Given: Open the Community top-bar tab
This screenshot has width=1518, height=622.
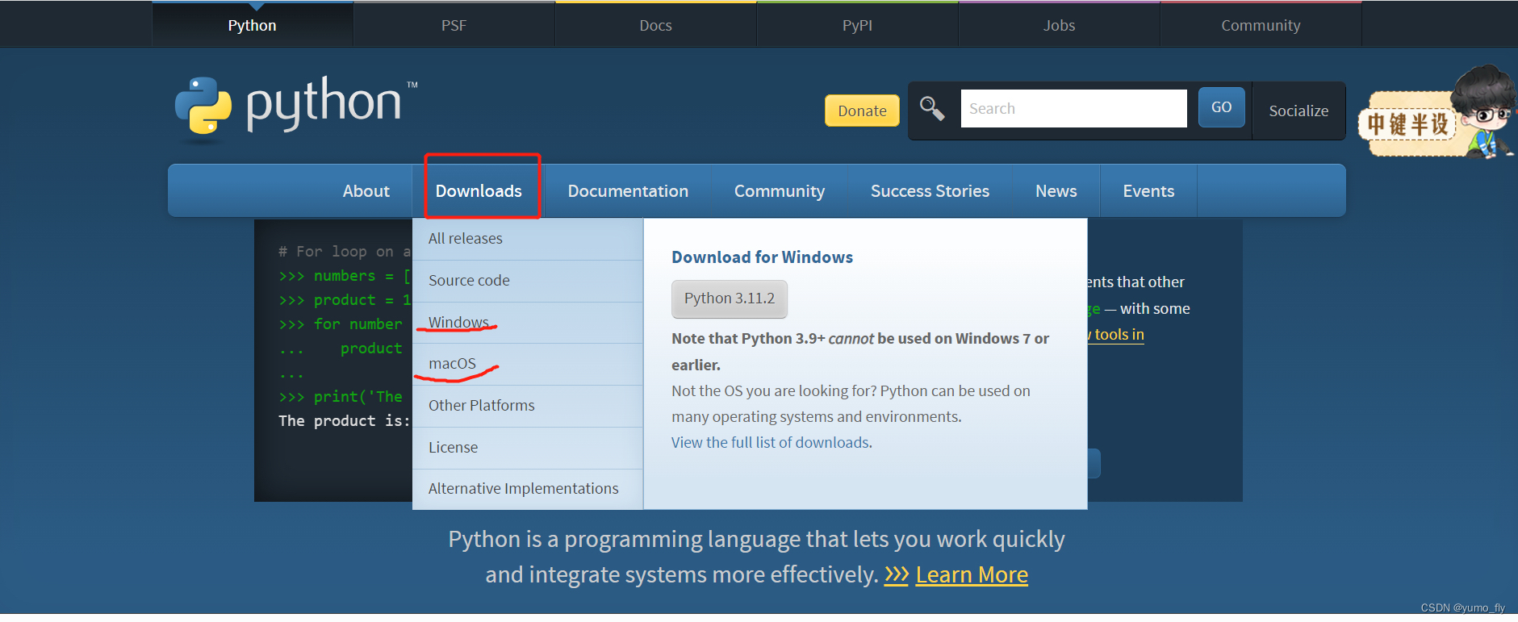Looking at the screenshot, I should pos(1261,25).
